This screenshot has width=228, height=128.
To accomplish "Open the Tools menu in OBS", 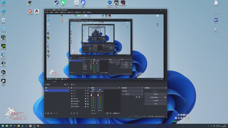I will click(84, 12).
